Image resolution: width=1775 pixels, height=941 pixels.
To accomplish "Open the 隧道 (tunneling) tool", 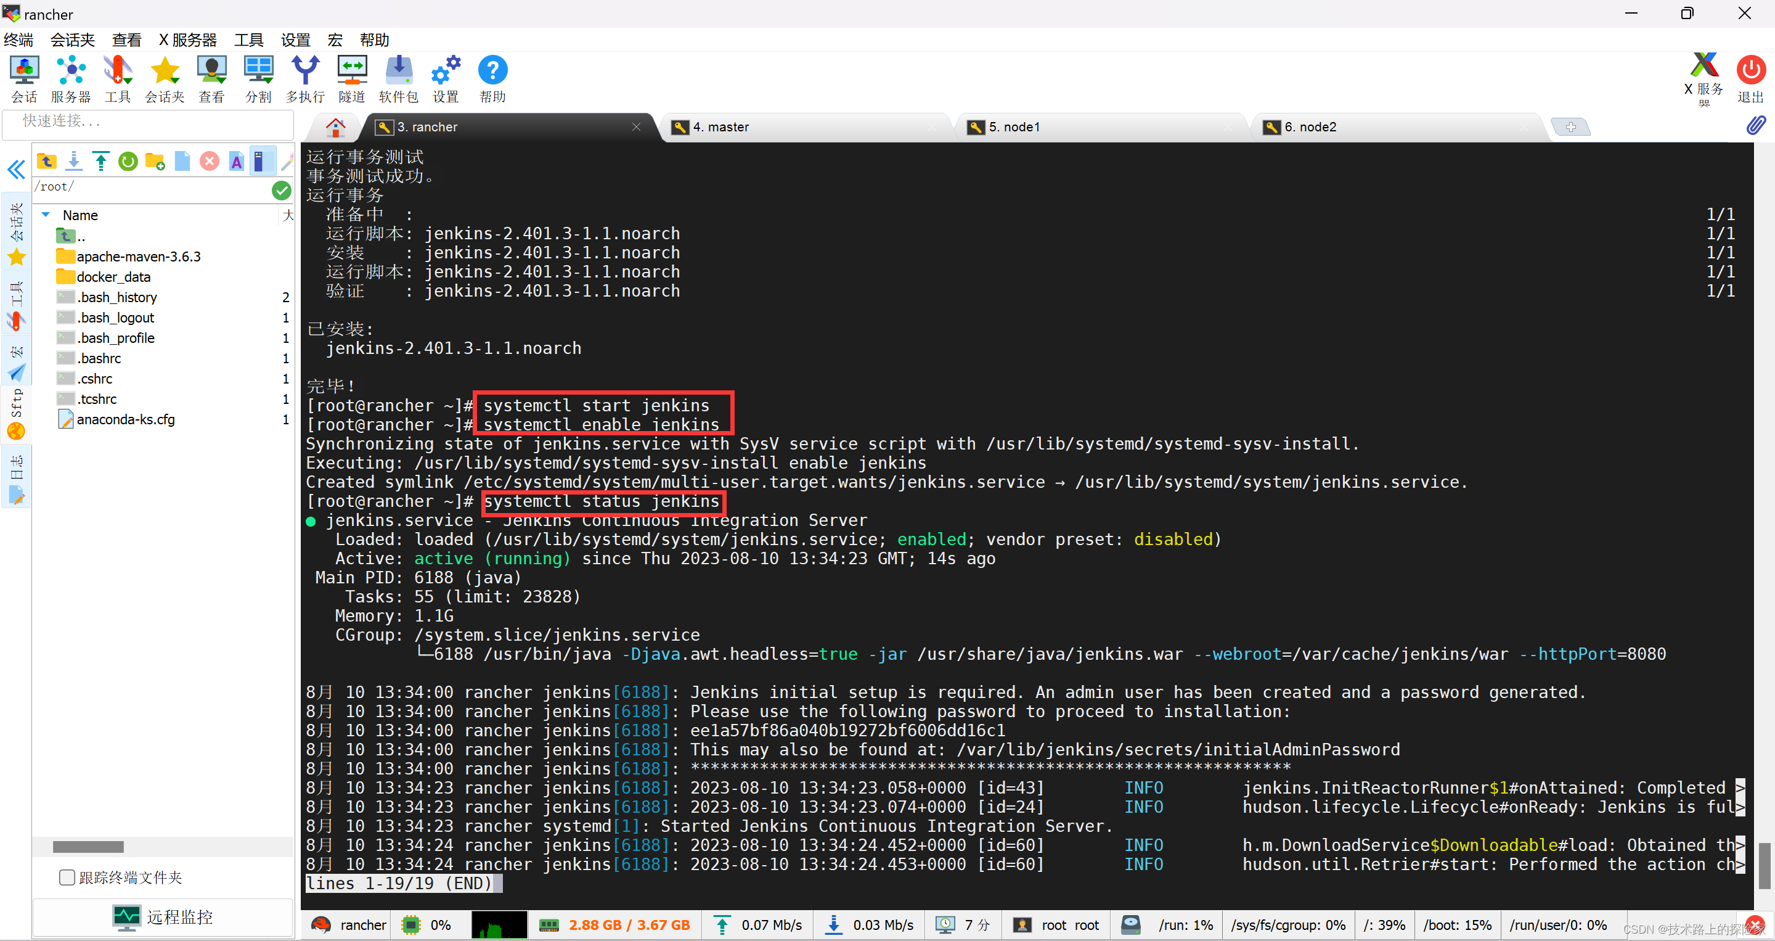I will click(x=351, y=77).
